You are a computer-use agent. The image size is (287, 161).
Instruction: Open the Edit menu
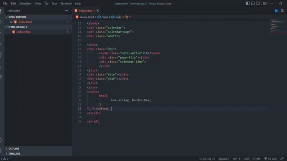[x=13, y=4]
